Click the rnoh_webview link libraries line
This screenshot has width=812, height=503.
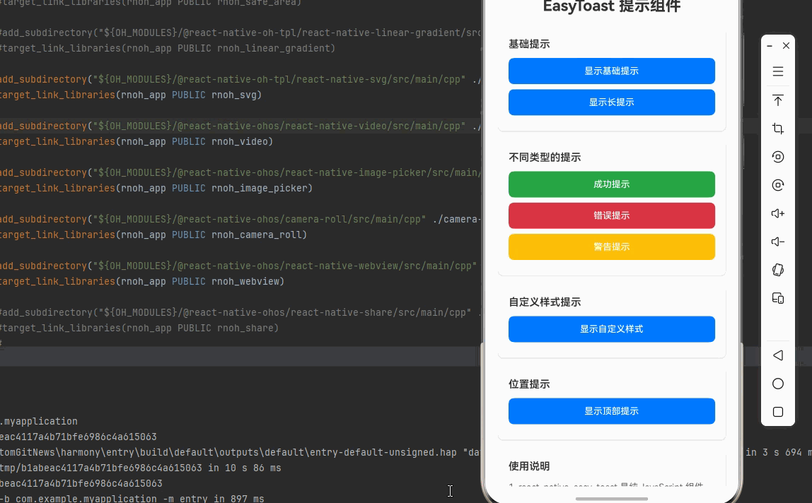[142, 281]
